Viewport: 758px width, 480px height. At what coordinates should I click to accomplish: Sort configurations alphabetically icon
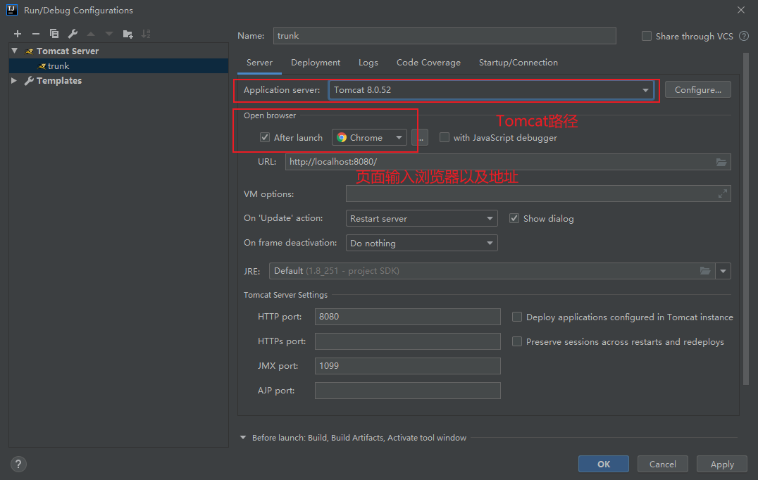[x=146, y=34]
